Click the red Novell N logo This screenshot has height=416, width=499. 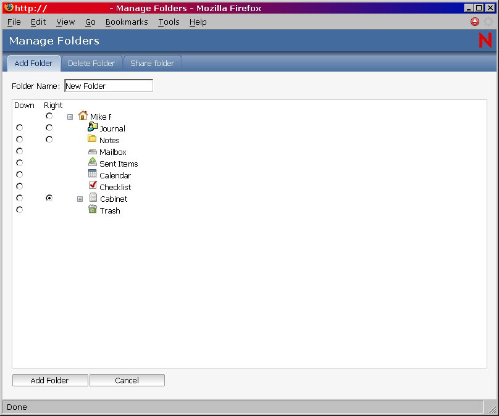click(485, 40)
